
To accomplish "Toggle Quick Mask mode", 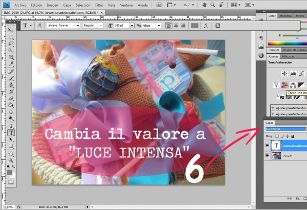I will tap(11, 182).
